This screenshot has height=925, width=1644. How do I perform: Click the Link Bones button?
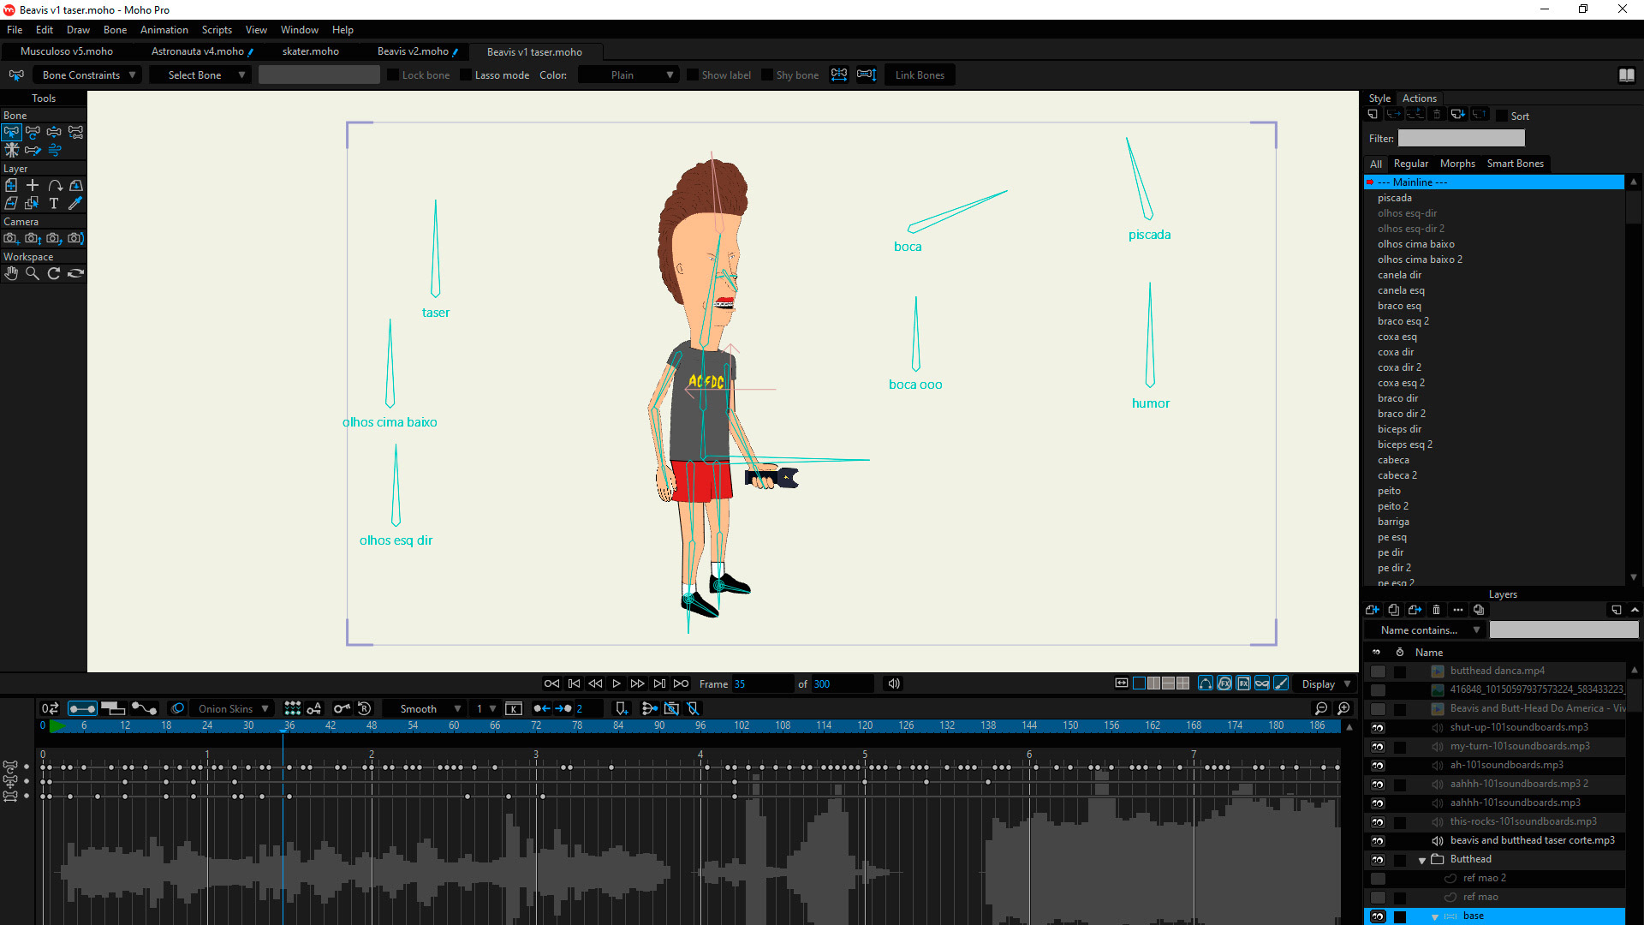[x=920, y=75]
